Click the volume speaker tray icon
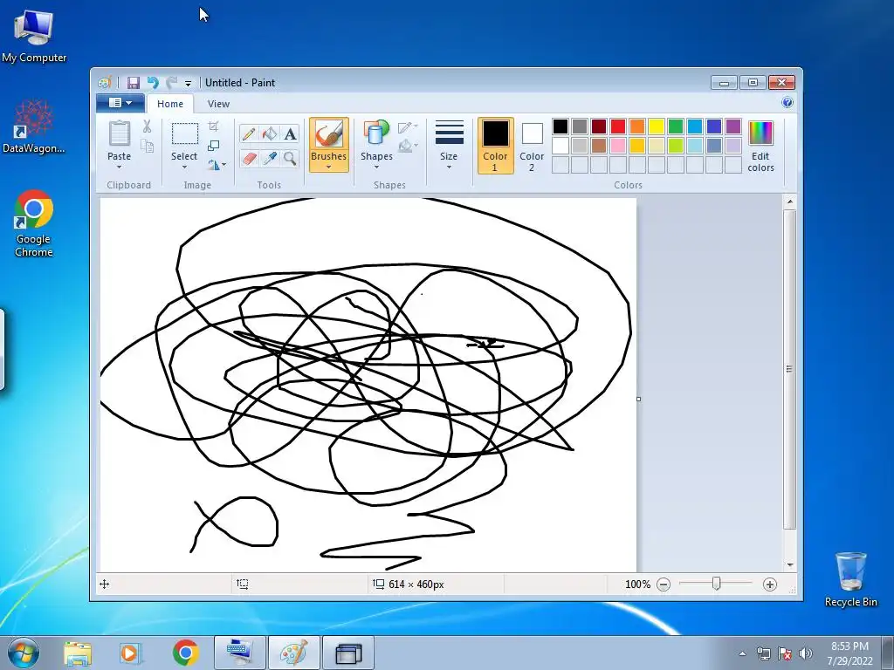The width and height of the screenshot is (894, 670). coord(806,653)
